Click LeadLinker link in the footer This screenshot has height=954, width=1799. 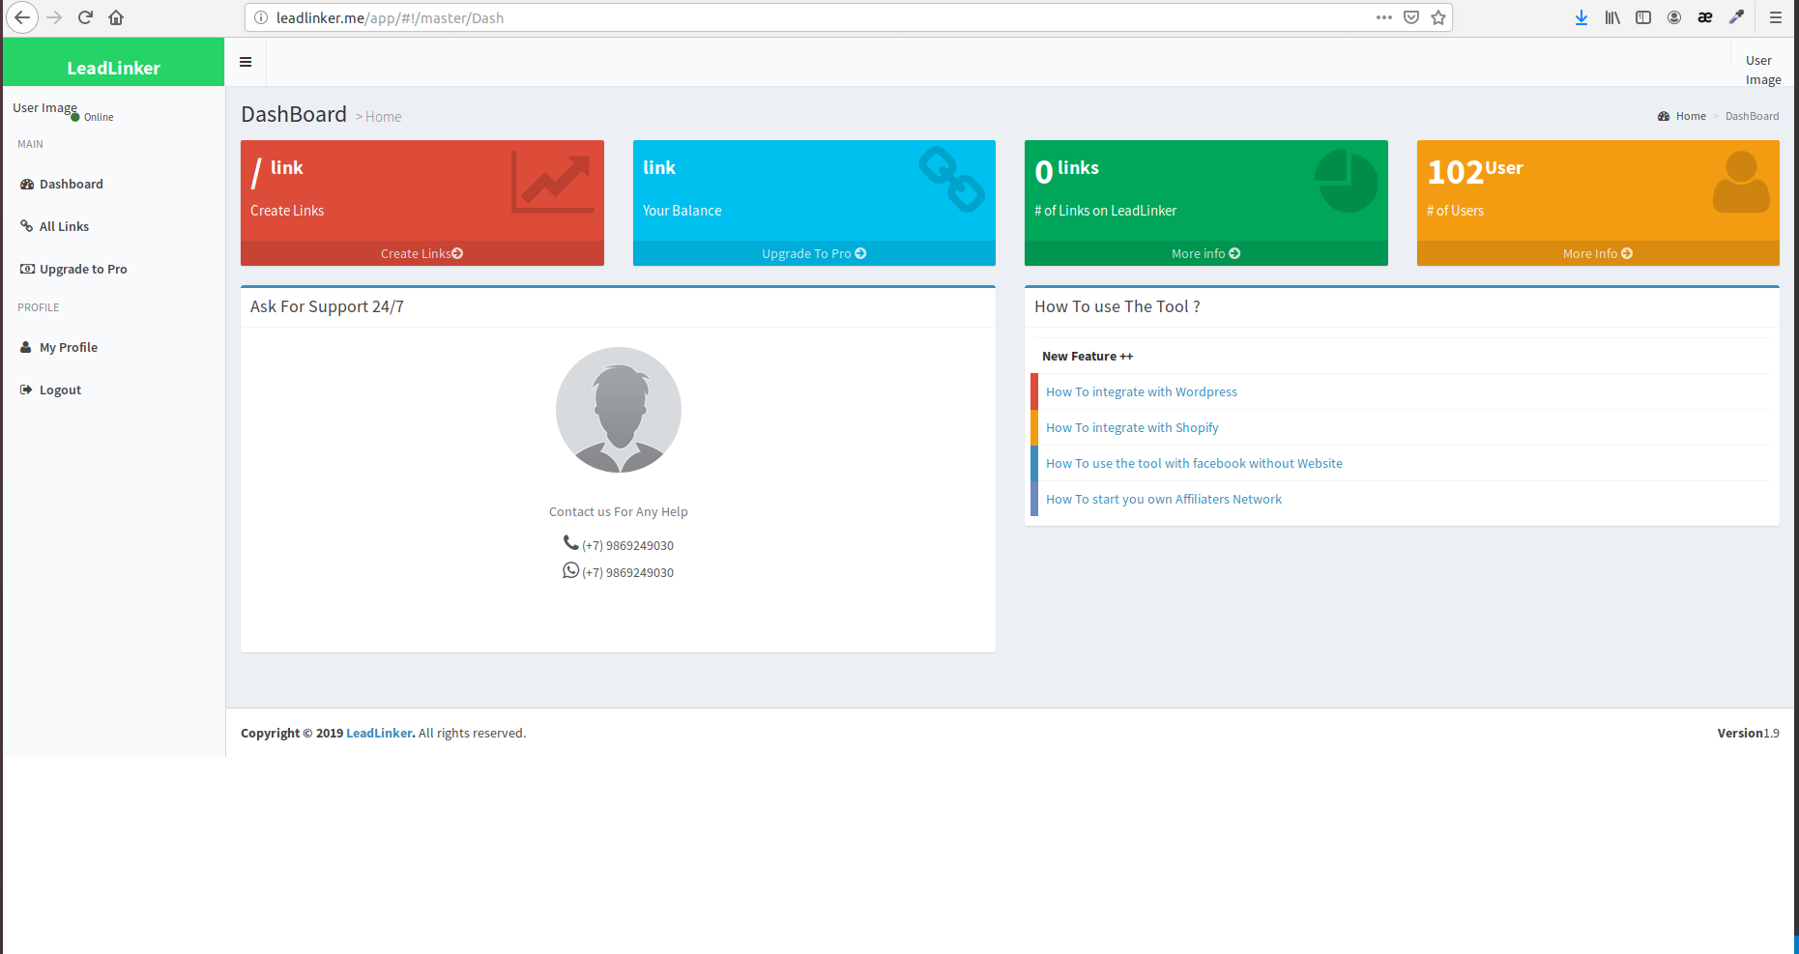381,733
